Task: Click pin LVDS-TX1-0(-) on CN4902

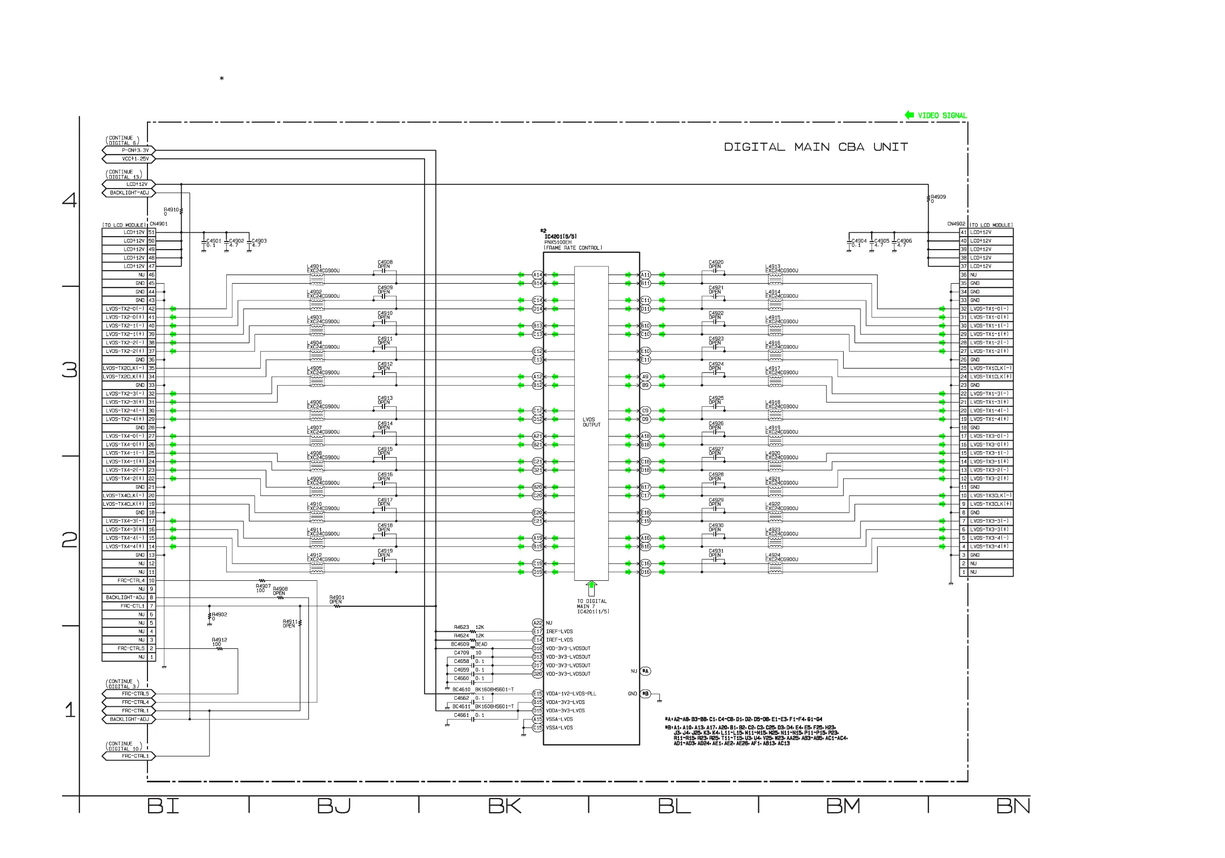Action: click(986, 309)
